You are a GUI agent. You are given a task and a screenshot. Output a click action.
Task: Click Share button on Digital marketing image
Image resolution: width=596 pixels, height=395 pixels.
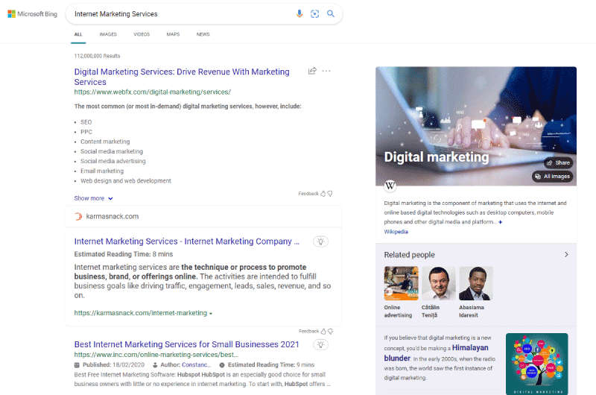(558, 162)
